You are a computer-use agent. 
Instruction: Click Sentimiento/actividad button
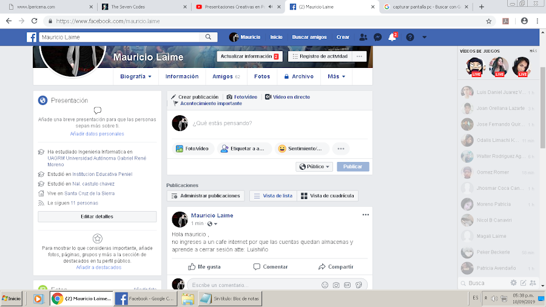302,149
